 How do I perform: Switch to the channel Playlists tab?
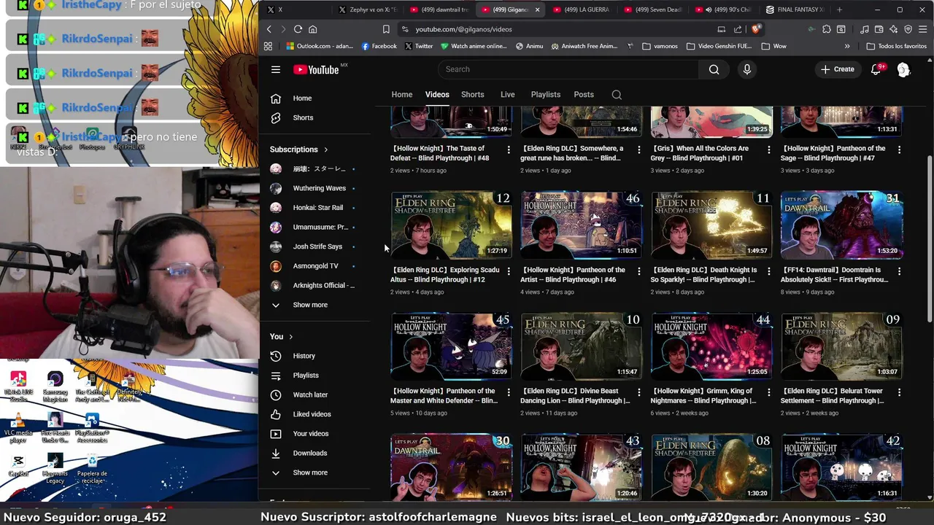pyautogui.click(x=545, y=95)
